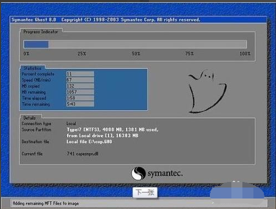Viewport: 276px width, 209px height.
Task: Click the Statistics panel title
Action: click(33, 68)
